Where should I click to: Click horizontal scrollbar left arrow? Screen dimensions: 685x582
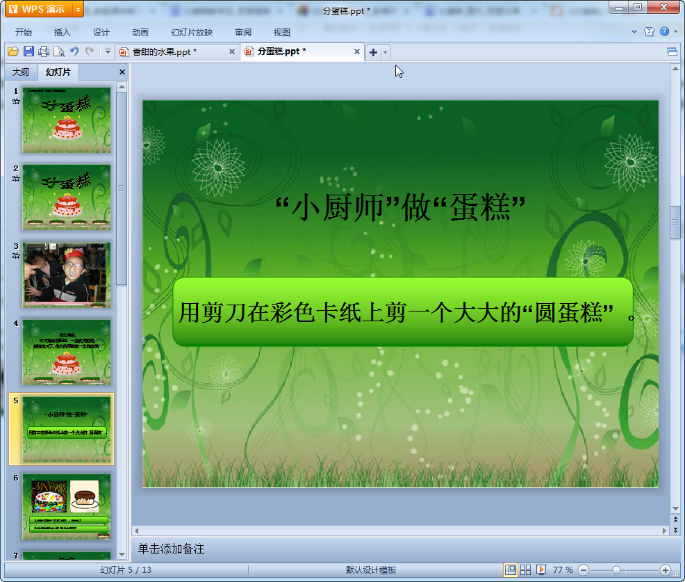tap(137, 531)
